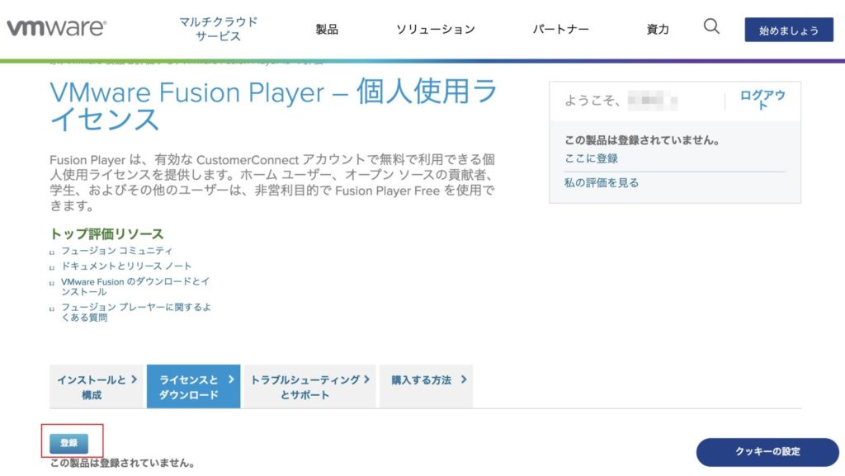Click the blue 登録 button

(69, 443)
